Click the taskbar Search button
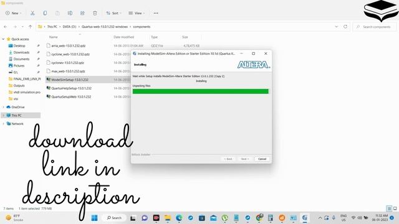 [114, 218]
